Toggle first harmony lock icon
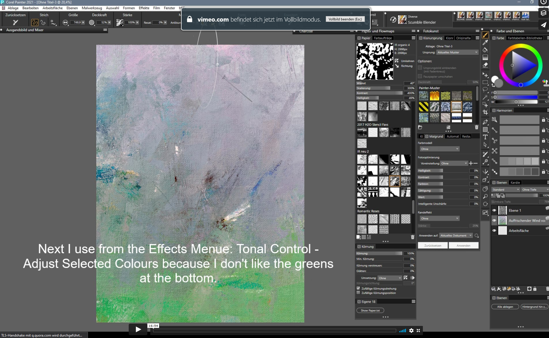This screenshot has width=549, height=338. (x=543, y=120)
